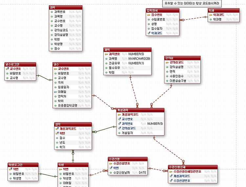Select the 면적 column in 강의실
Image resolution: width=246 pixels, height=187 pixels.
(x=182, y=72)
